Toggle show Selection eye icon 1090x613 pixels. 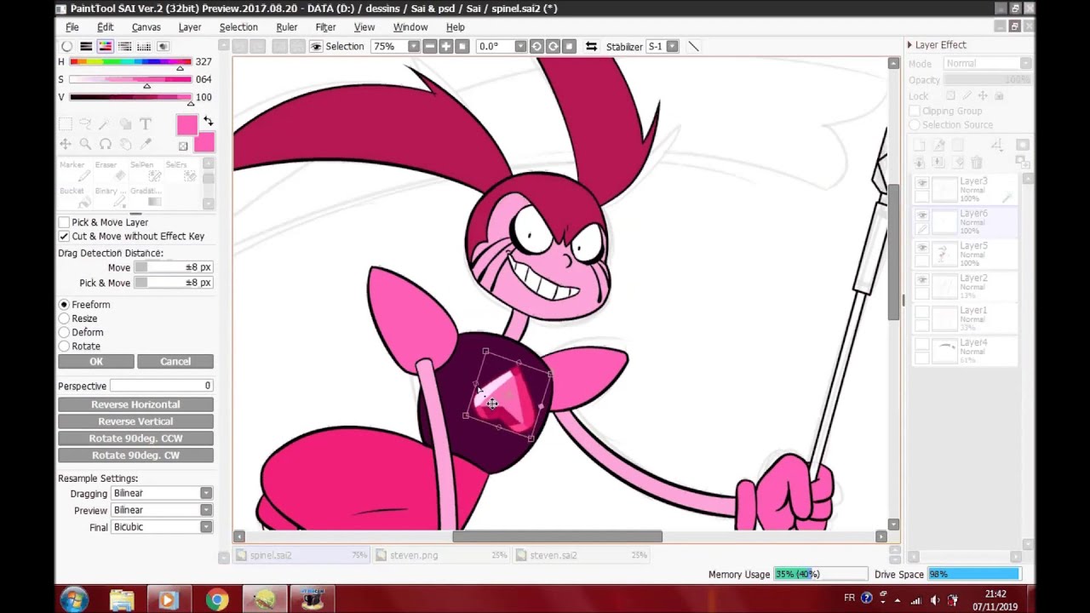316,46
